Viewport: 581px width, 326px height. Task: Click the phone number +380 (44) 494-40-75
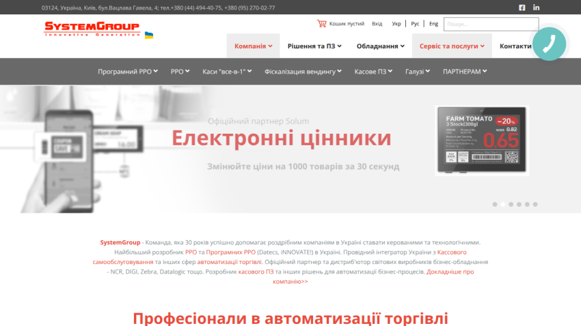pyautogui.click(x=195, y=8)
